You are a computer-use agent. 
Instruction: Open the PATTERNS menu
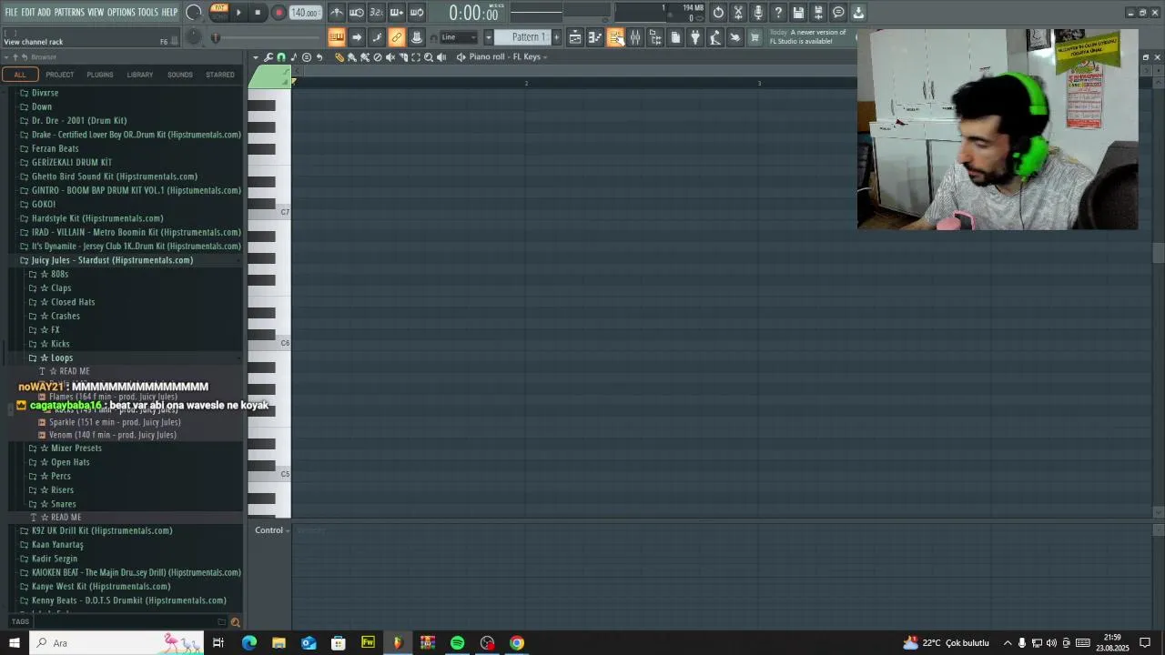69,12
